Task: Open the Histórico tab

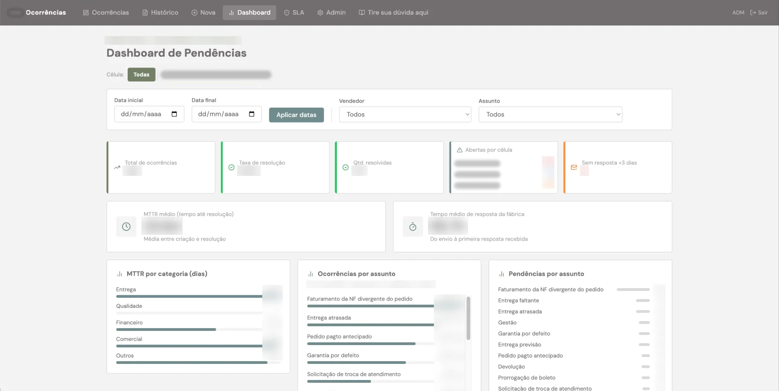Action: click(x=160, y=13)
